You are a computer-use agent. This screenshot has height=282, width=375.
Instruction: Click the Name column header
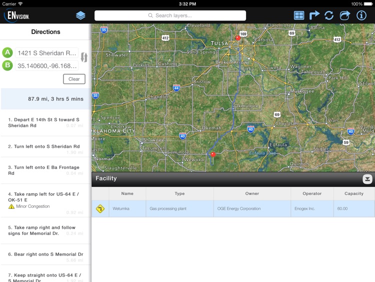click(127, 193)
